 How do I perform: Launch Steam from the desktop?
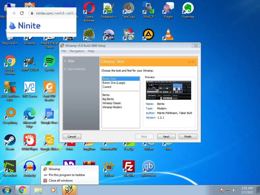point(10,142)
